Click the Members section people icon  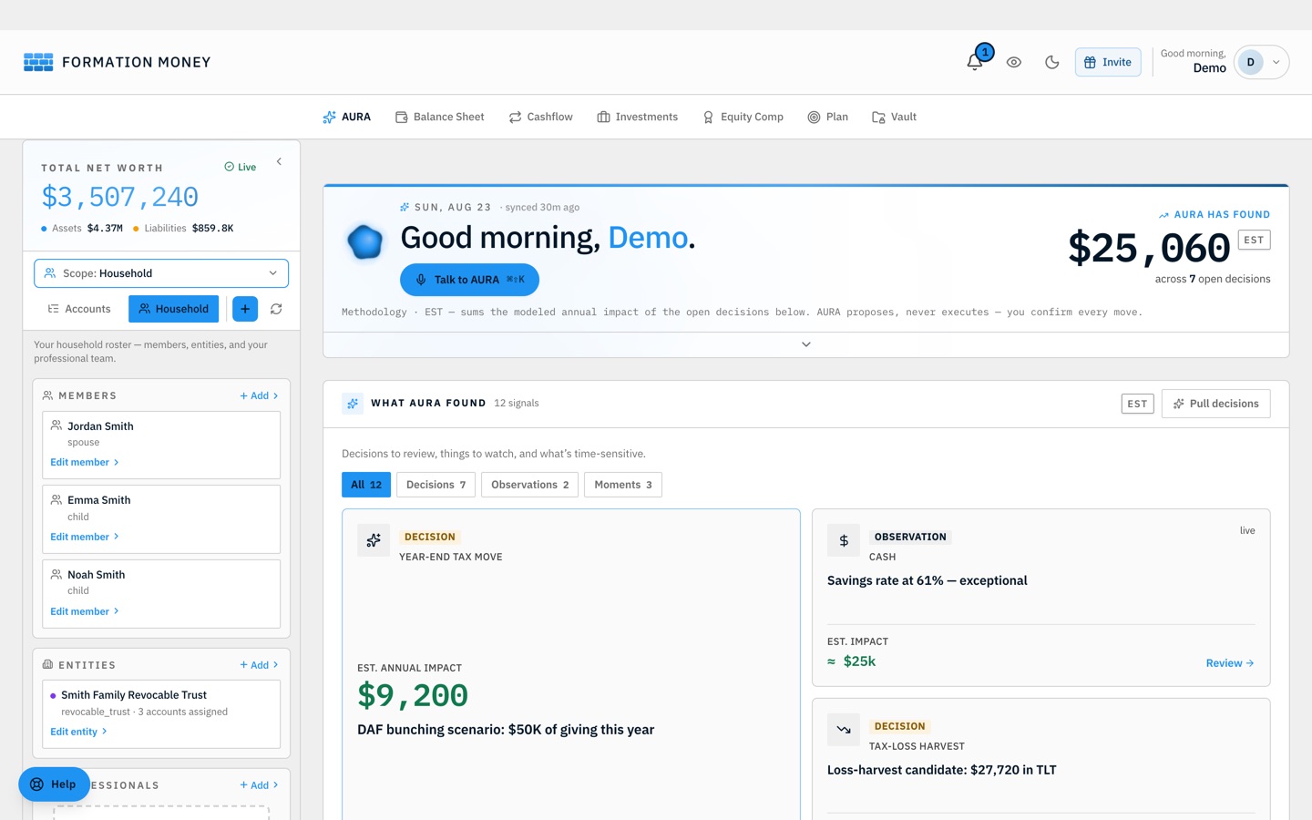point(47,395)
